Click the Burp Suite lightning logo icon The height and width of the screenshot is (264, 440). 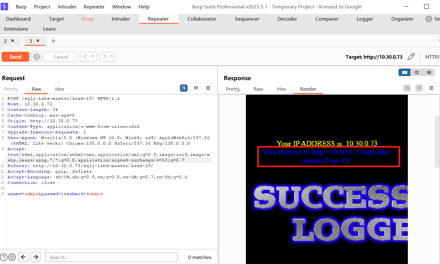tap(4, 6)
